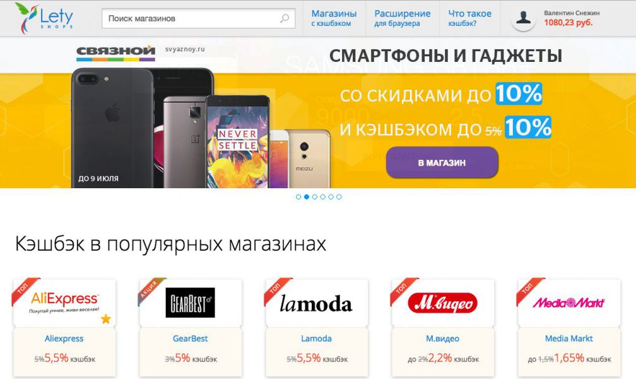Click the magnifier search icon
636x379 pixels.
(x=285, y=18)
